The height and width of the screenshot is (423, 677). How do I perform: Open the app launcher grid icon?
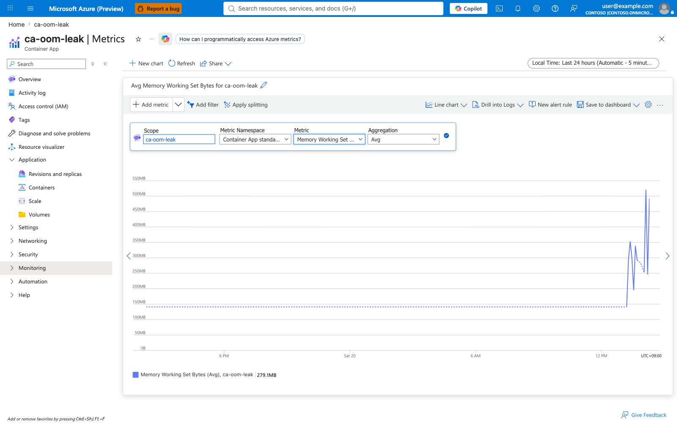10,8
